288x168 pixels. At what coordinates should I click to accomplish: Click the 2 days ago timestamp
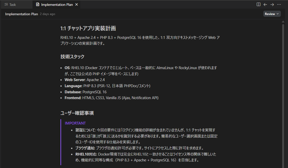click(47, 14)
